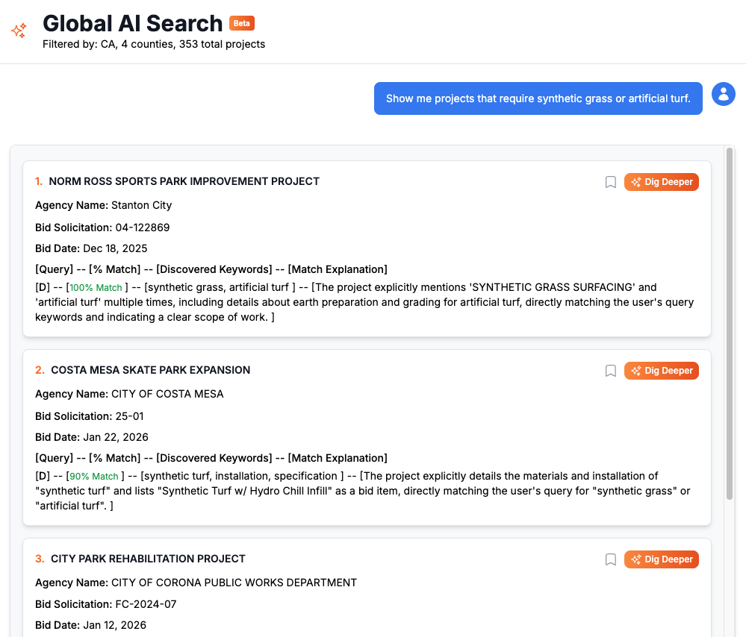Image resolution: width=746 pixels, height=637 pixels.
Task: Click the sparkle icon on Costa Mesa's Dig Deeper button
Action: [x=635, y=370]
